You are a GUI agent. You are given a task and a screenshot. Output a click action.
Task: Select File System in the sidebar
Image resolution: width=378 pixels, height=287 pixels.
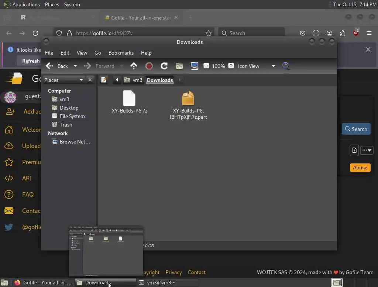(x=68, y=116)
